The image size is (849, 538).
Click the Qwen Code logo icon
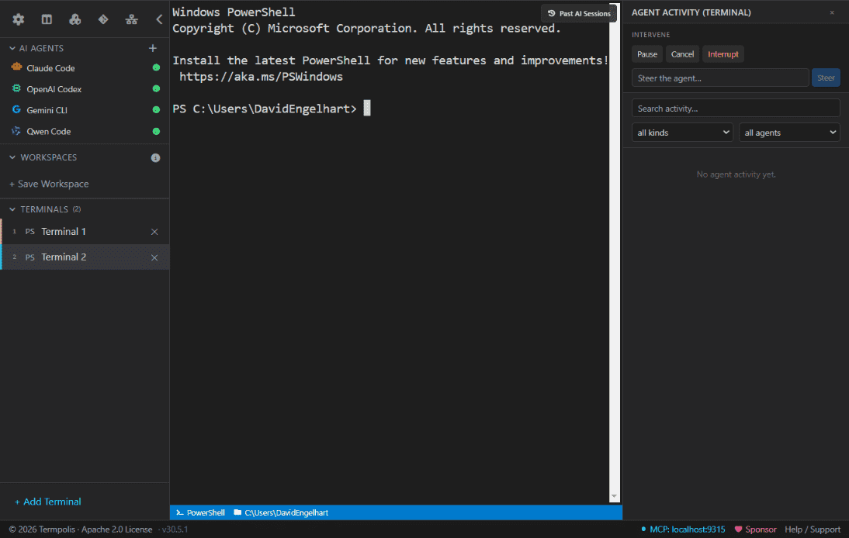[17, 131]
